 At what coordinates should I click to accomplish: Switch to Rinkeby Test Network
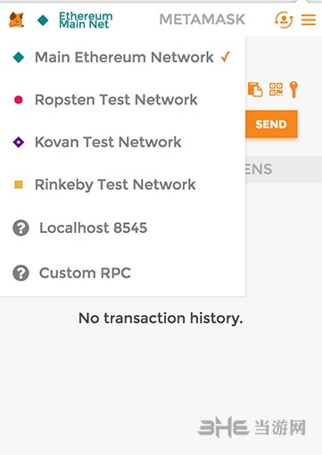point(122,185)
